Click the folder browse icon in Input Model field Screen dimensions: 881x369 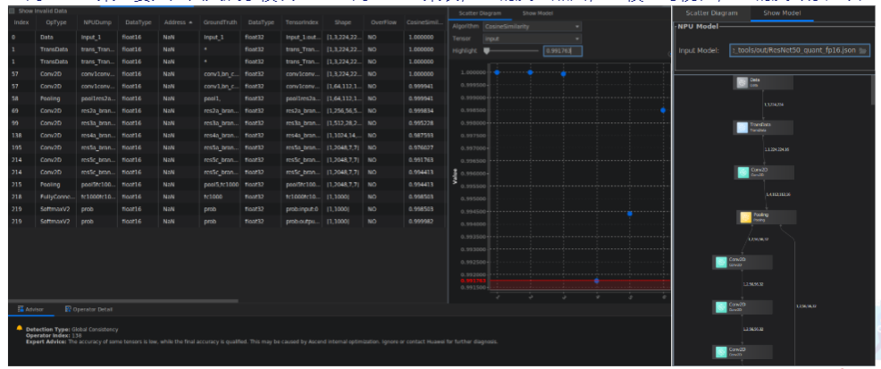(862, 51)
